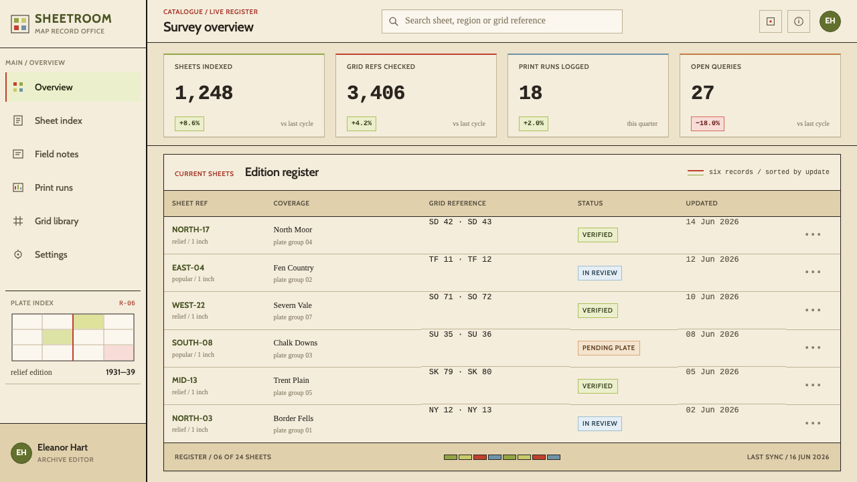Screen dimensions: 857x482
Task: Click the Settings icon in sidebar
Action: click(x=18, y=254)
